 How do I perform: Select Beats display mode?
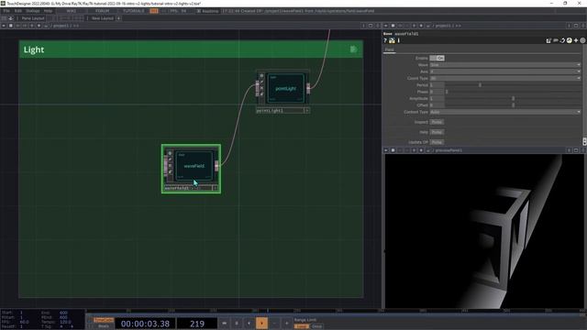(x=104, y=326)
